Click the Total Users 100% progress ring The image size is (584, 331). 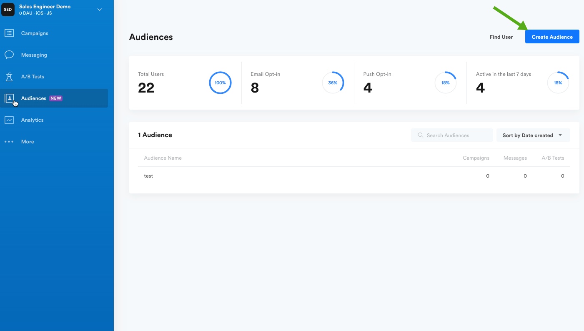tap(220, 83)
